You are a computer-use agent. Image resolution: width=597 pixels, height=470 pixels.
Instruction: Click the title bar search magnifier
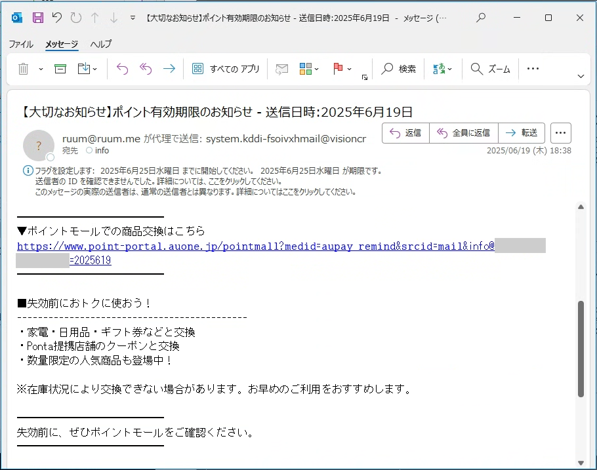tap(481, 18)
